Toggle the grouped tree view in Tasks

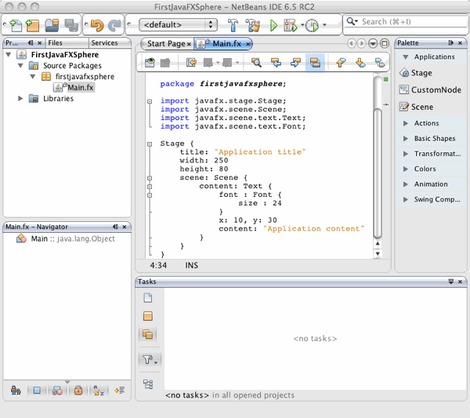(148, 384)
